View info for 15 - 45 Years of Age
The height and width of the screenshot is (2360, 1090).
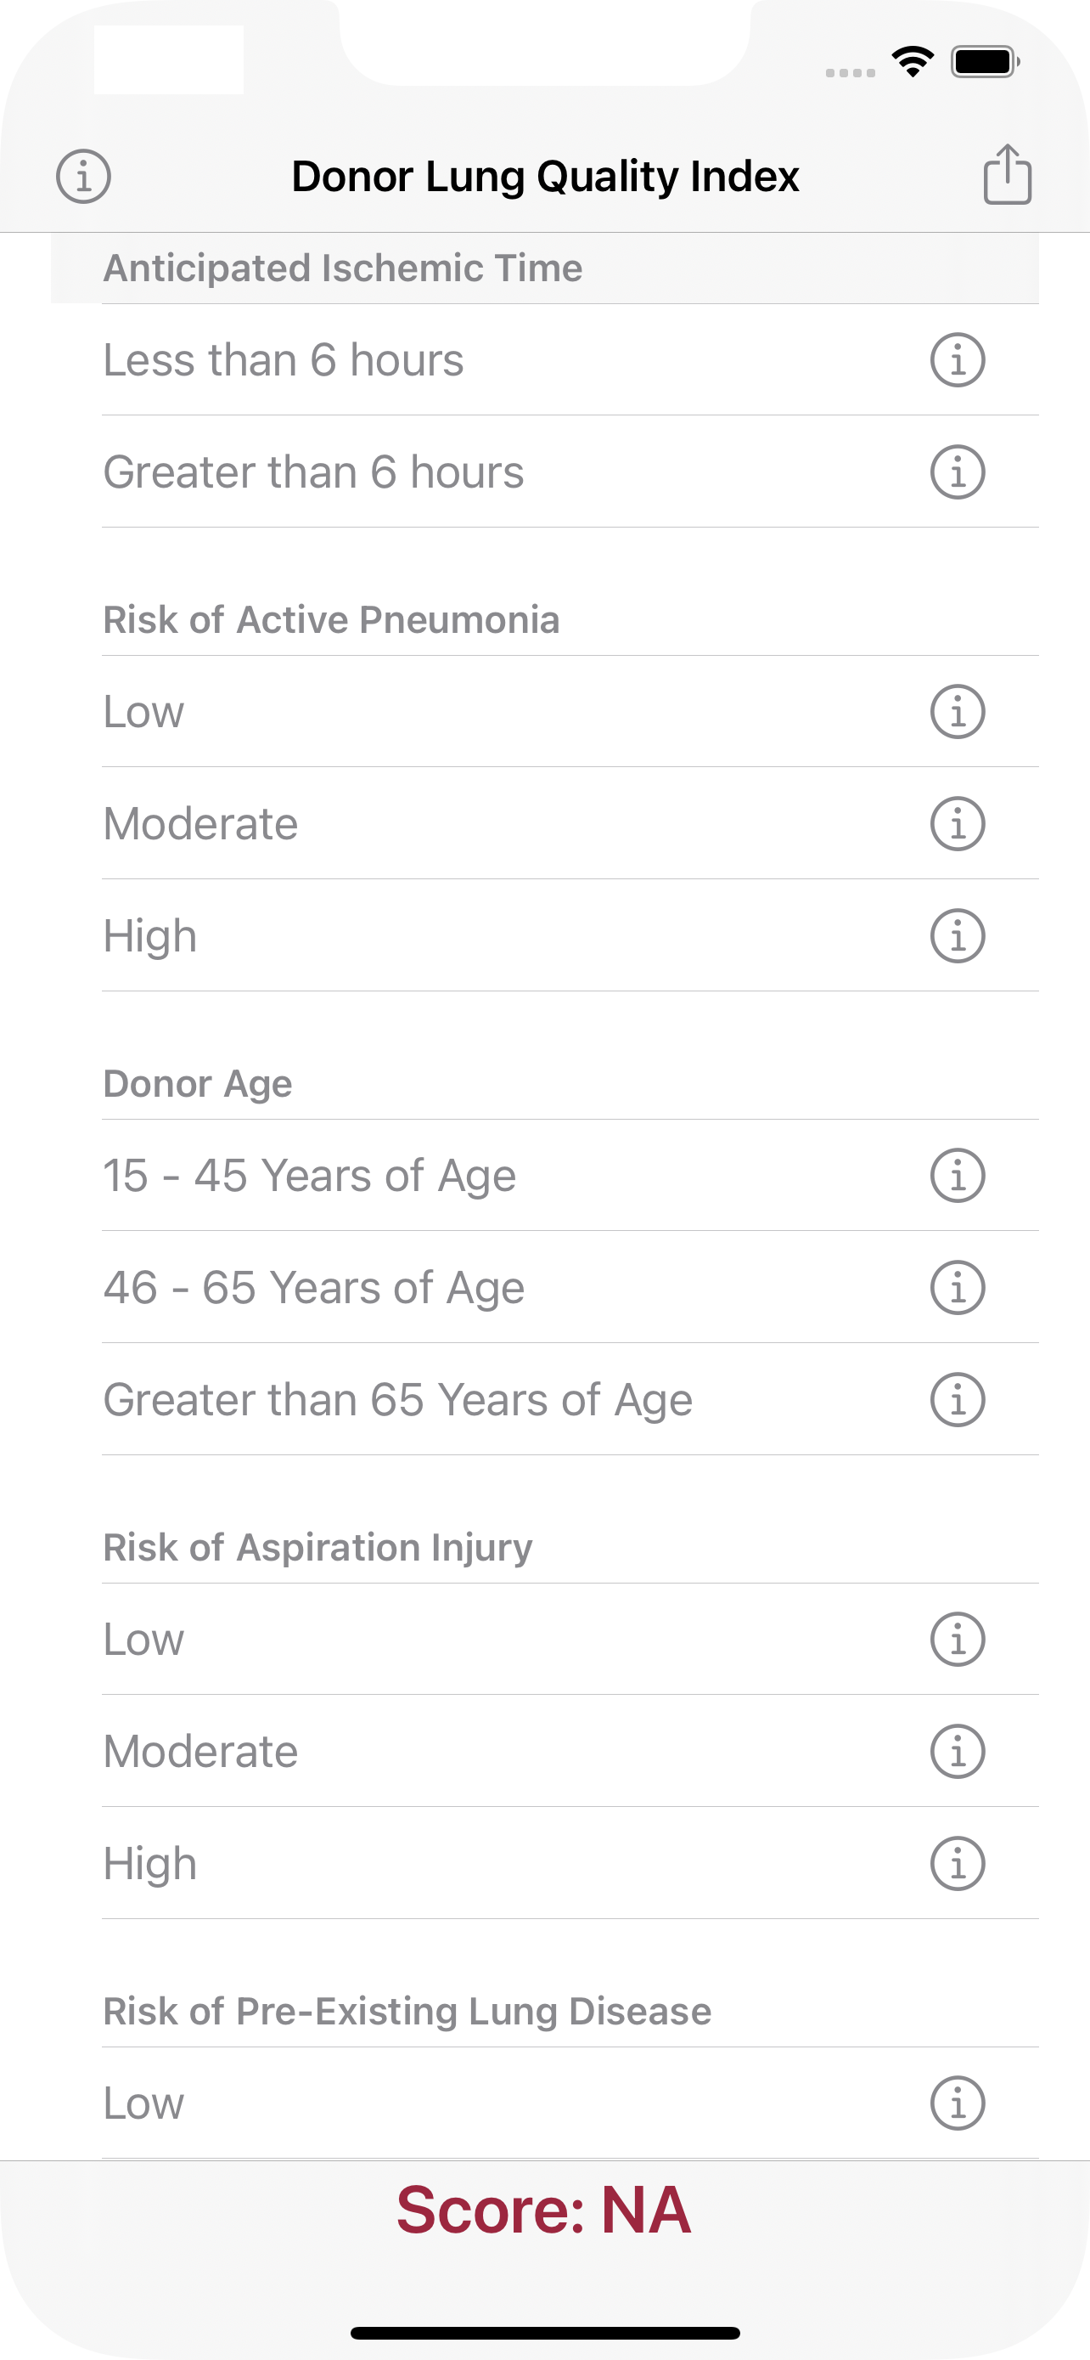click(958, 1176)
